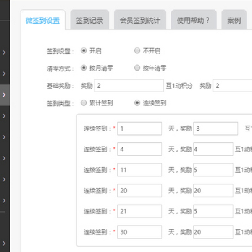The width and height of the screenshot is (252, 252).
Task: Click the first 基础奖励 reward input field
Action: click(129, 86)
